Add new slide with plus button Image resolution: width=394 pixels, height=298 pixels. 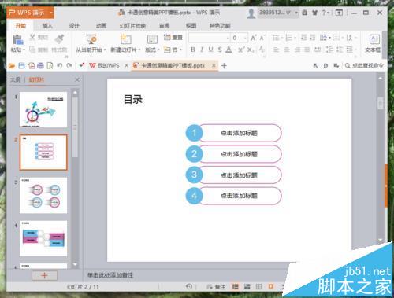(x=44, y=275)
